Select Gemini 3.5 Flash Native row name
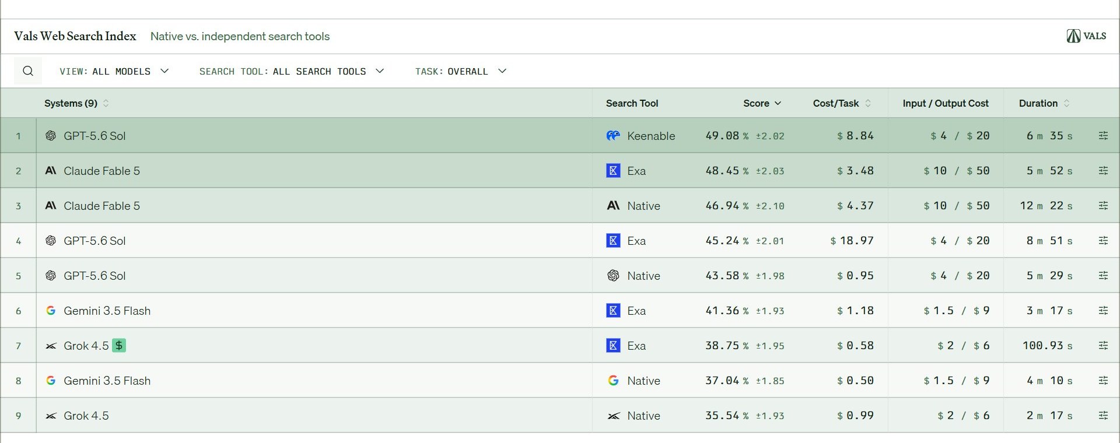 (x=107, y=381)
